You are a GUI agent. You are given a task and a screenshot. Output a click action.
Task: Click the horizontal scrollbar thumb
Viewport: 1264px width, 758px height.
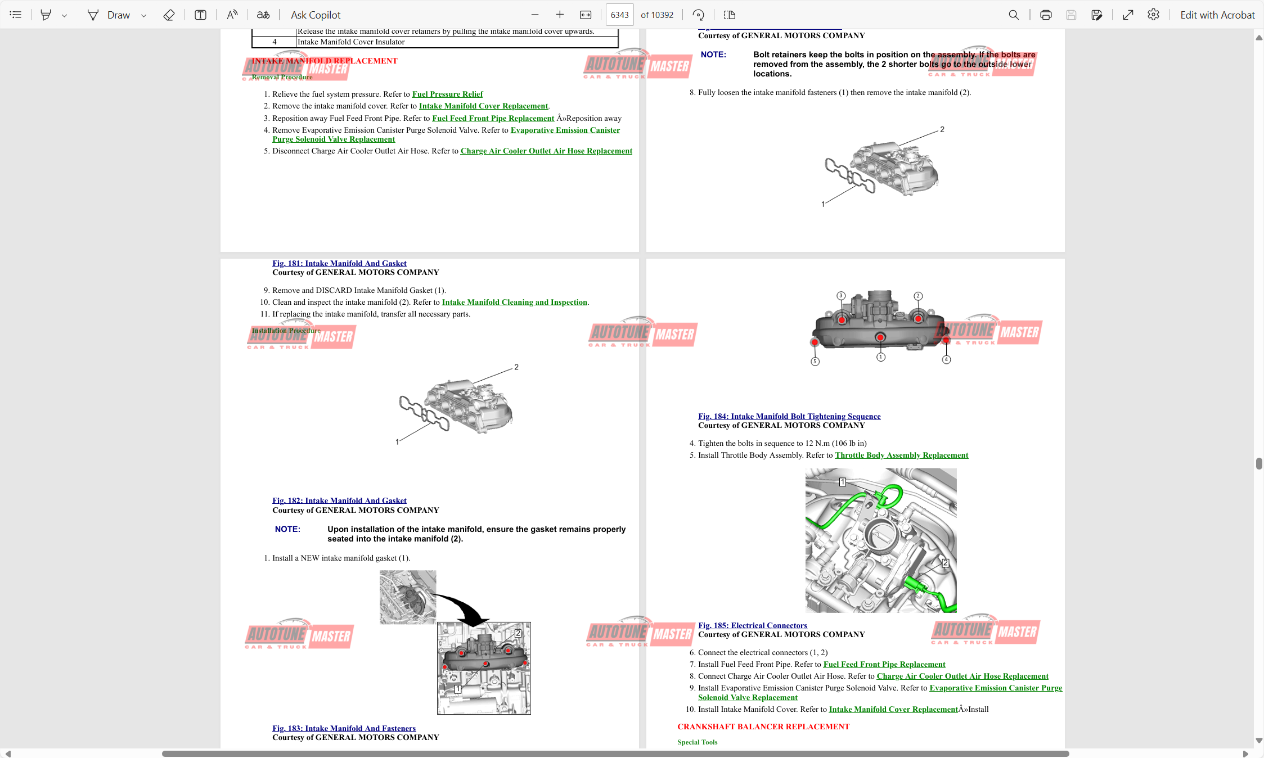615,754
